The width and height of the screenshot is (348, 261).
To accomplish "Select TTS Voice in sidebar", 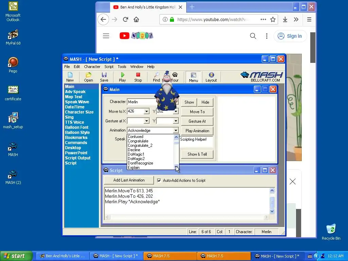I will click(74, 122).
